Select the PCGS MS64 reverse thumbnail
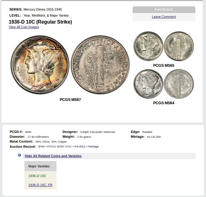The width and height of the screenshot is (206, 197). click(179, 84)
